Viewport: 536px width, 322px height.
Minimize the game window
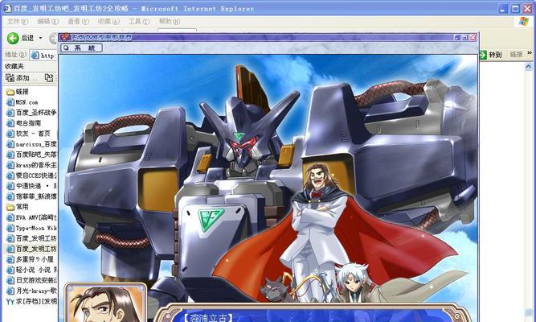click(457, 37)
